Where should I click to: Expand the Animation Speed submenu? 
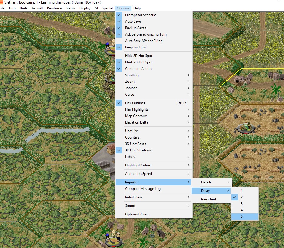pyautogui.click(x=154, y=174)
